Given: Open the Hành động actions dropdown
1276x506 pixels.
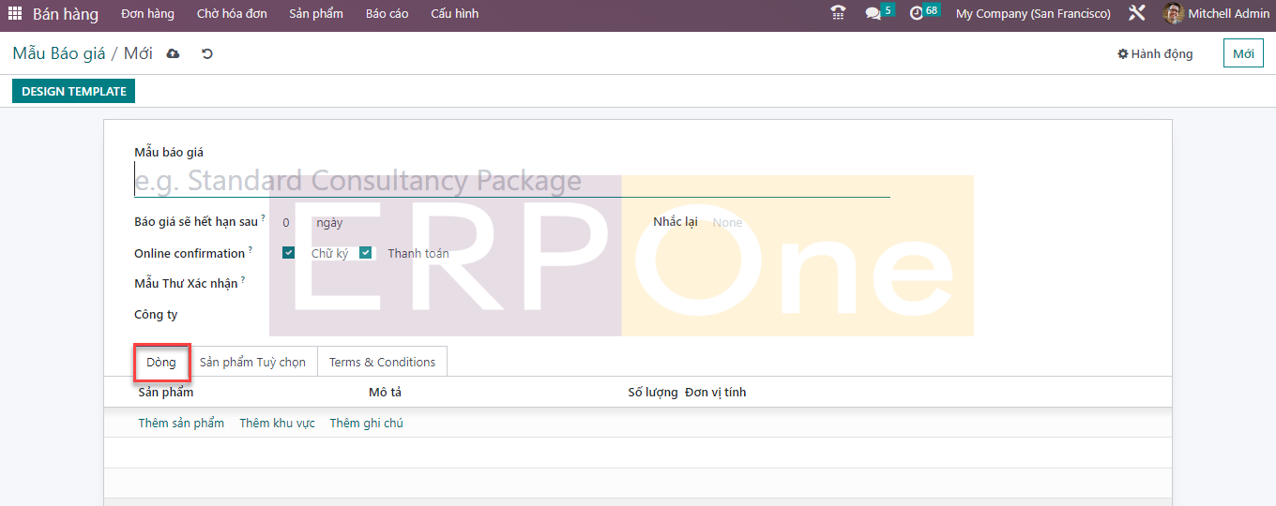Looking at the screenshot, I should coord(1155,54).
